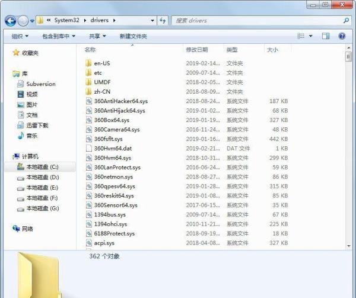
Task: Click the magnifier search icon
Action: click(x=346, y=21)
